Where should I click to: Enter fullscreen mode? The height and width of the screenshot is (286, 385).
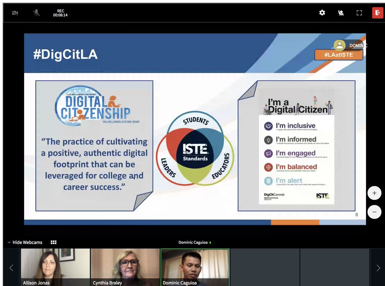tap(359, 13)
